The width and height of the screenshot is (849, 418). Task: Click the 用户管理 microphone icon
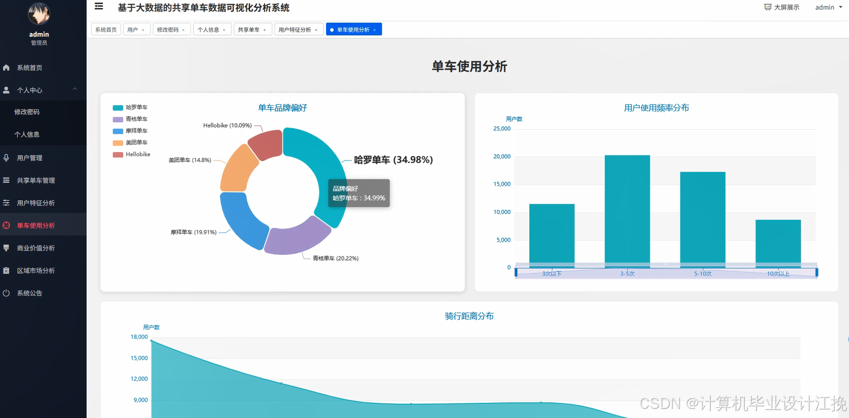point(6,158)
